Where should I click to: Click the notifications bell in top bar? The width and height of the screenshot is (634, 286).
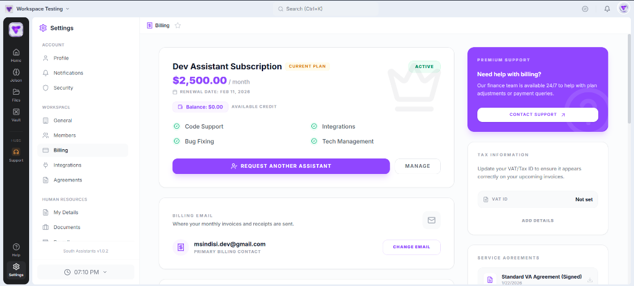[607, 9]
